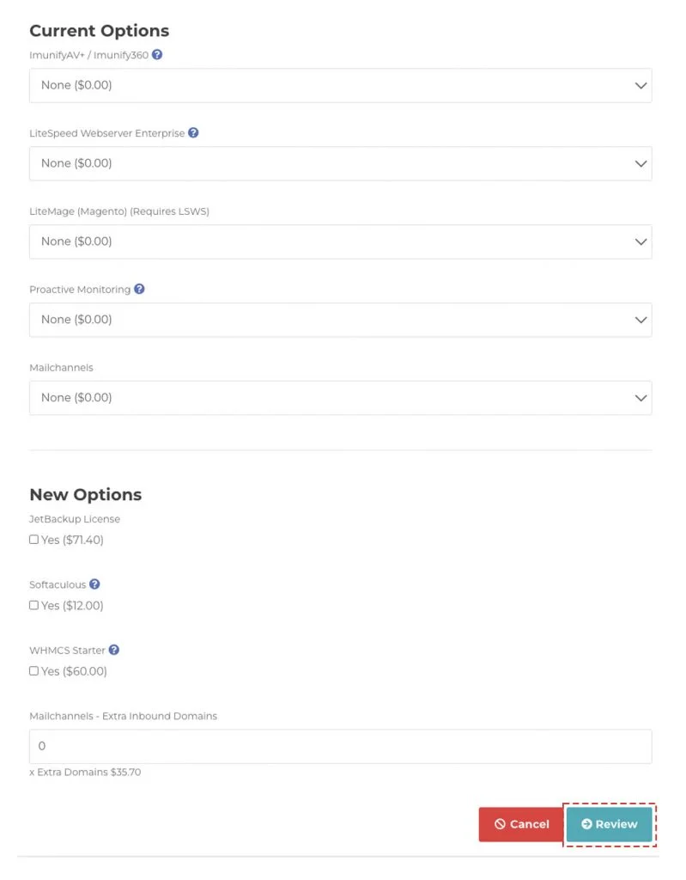Screen dimensions: 686x880
Task: Click the WHMCS Starter help icon
Action: [113, 650]
